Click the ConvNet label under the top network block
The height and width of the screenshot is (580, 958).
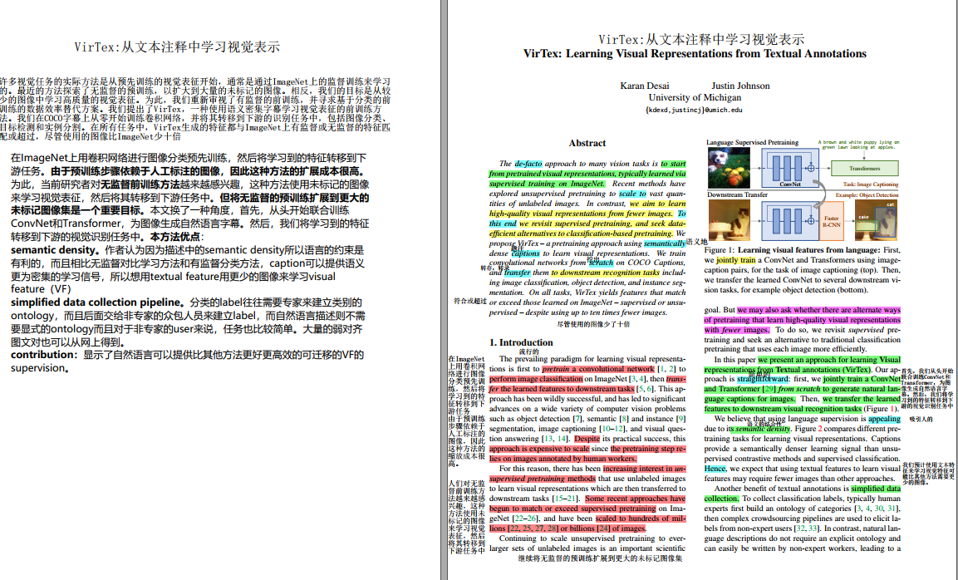tap(789, 184)
